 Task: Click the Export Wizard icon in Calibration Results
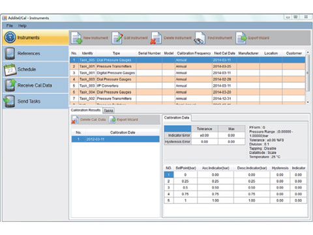[x=113, y=119]
